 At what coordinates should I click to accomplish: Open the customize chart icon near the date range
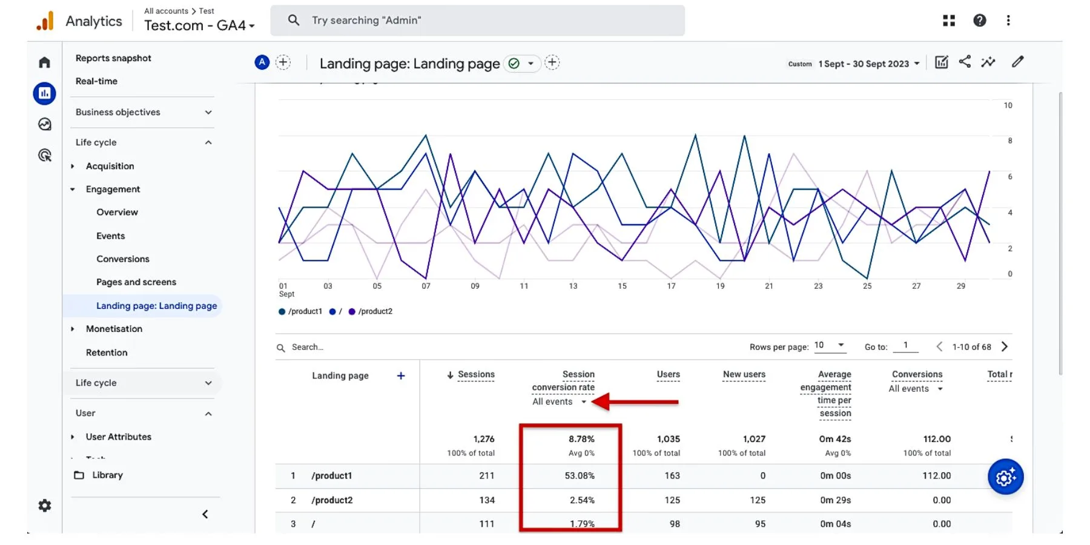(941, 62)
